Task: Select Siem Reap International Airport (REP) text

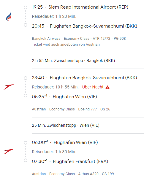Action: tap(88, 7)
